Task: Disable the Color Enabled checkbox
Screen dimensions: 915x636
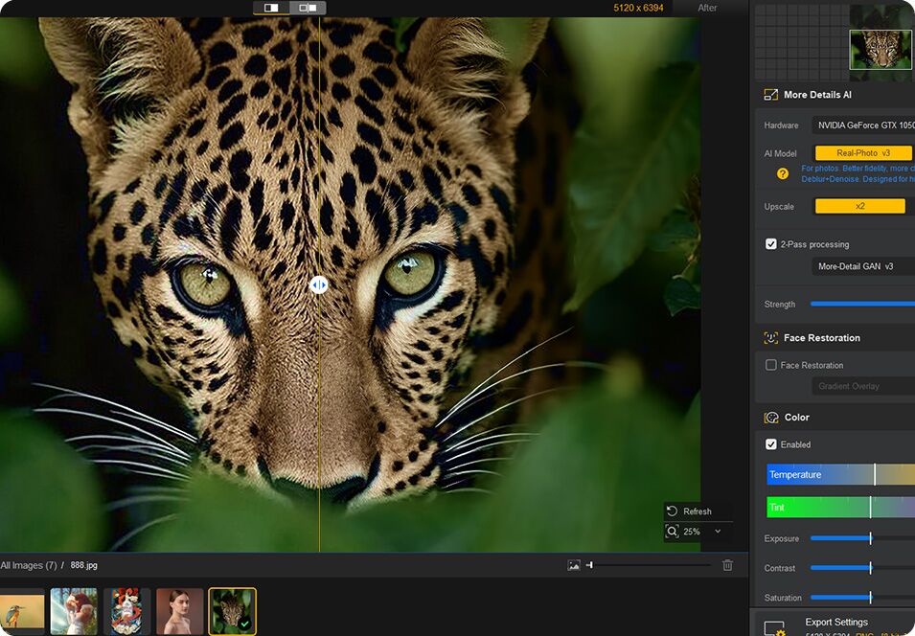Action: coord(771,444)
